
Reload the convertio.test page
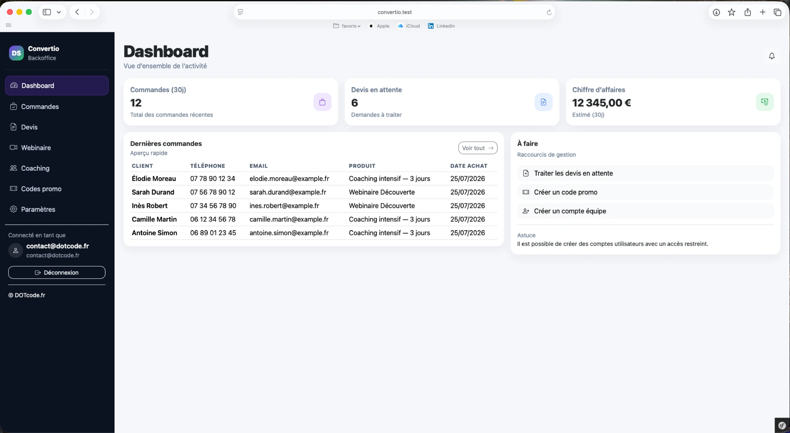click(549, 12)
